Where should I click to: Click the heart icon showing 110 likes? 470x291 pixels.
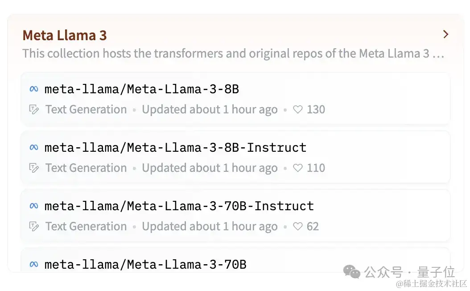point(297,168)
